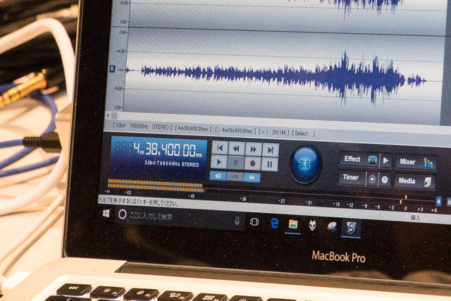
Task: Open the Mixer panel
Action: (x=416, y=162)
